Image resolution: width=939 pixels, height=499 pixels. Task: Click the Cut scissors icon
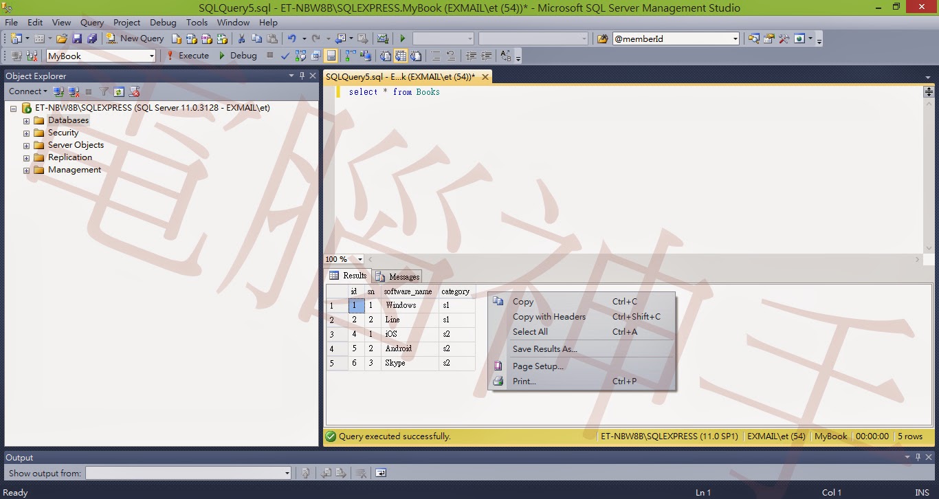tap(241, 38)
